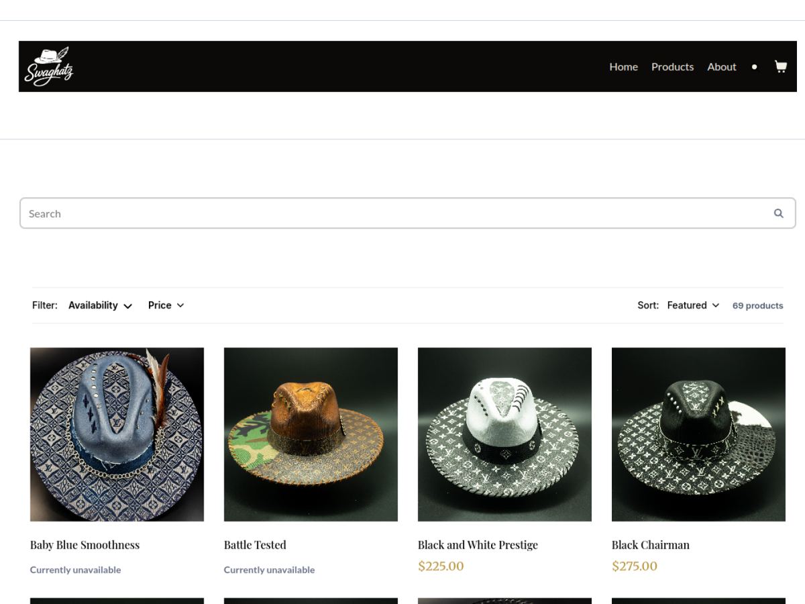This screenshot has height=604, width=805.
Task: Click the 69 products count text
Action: tap(758, 305)
